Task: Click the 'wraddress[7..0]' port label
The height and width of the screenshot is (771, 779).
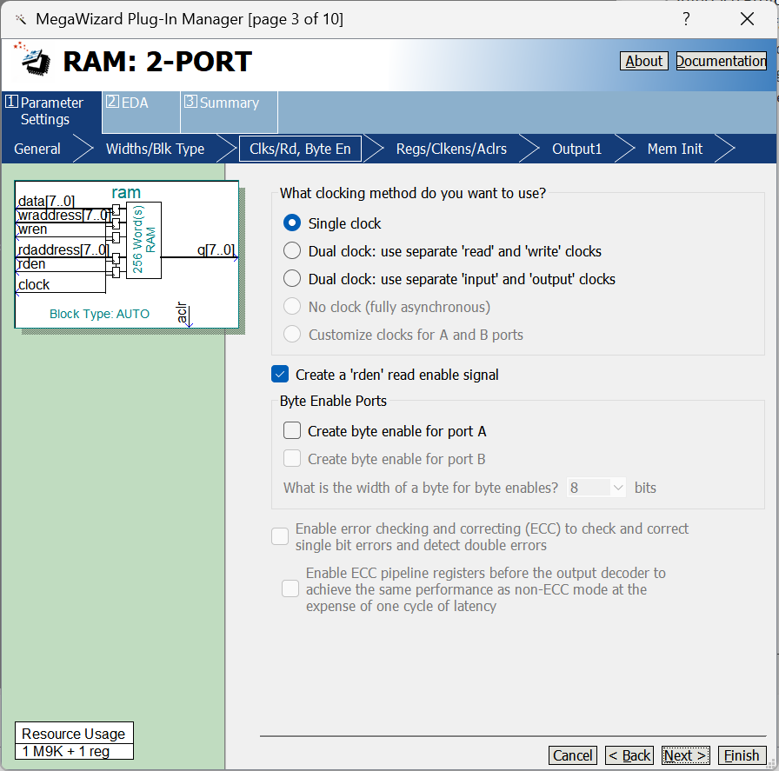Action: pos(63,215)
